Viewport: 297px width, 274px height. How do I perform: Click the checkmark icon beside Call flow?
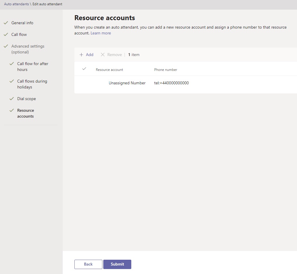(6, 34)
